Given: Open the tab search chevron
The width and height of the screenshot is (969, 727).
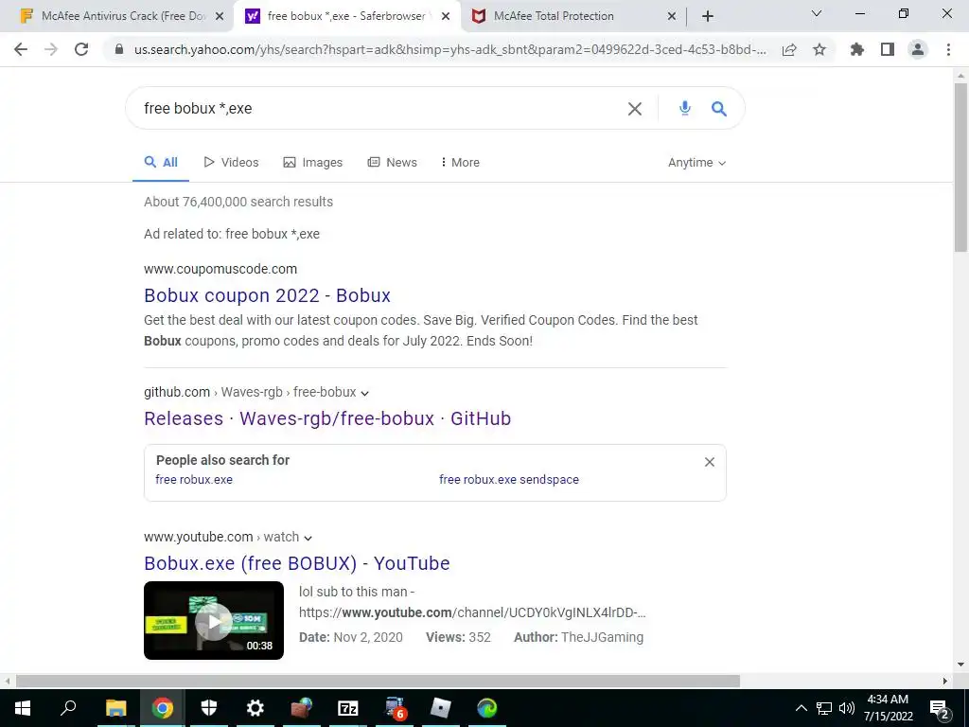Looking at the screenshot, I should (x=817, y=13).
